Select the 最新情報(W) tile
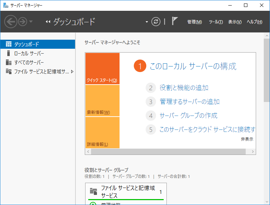The height and width of the screenshot is (205, 270). (103, 101)
